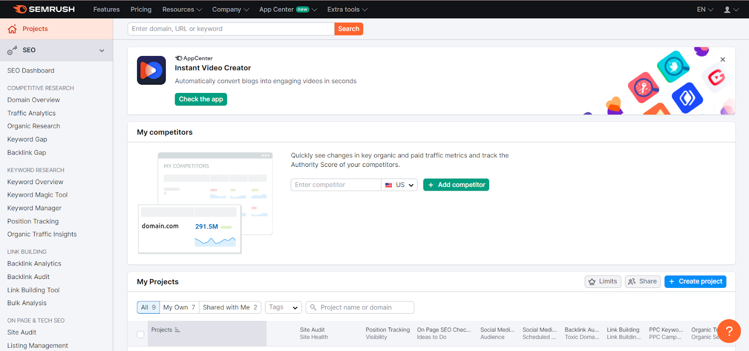Select the all-projects checkbox in table header
Image resolution: width=749 pixels, height=351 pixels.
coord(140,334)
